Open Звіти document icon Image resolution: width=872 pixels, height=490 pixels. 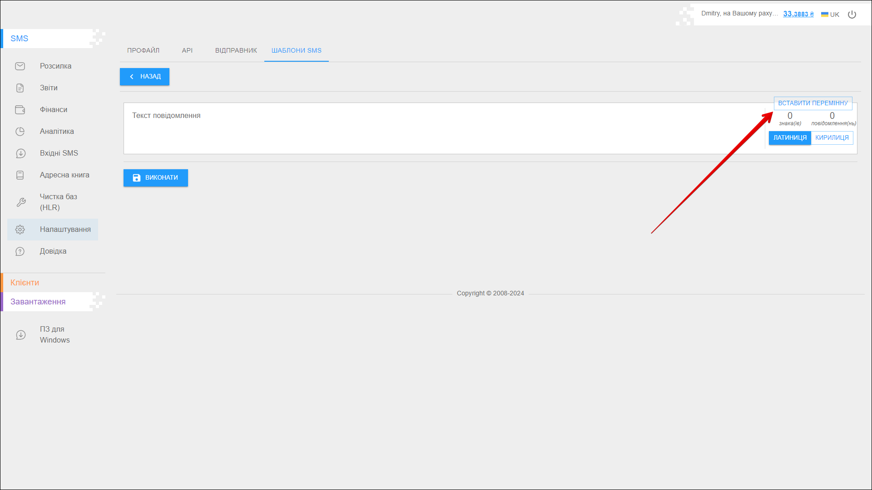tap(20, 88)
